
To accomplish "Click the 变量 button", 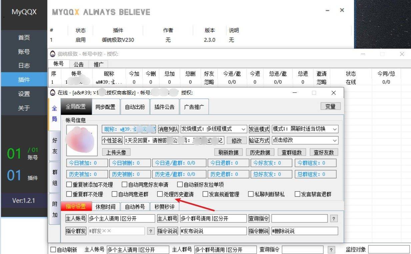I will click(x=330, y=106).
